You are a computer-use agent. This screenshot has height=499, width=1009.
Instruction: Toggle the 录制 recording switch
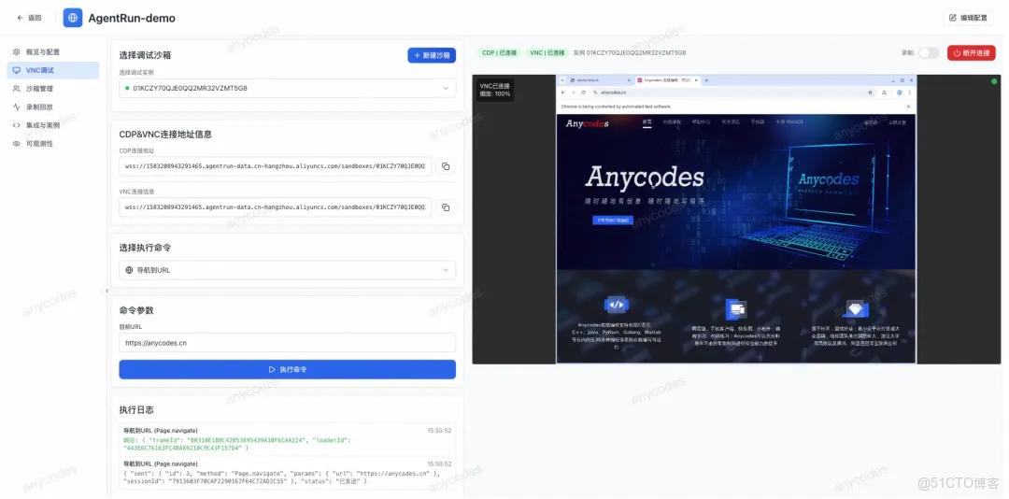[x=929, y=53]
